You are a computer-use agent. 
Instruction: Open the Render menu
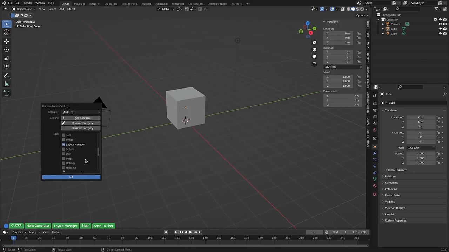click(x=28, y=3)
